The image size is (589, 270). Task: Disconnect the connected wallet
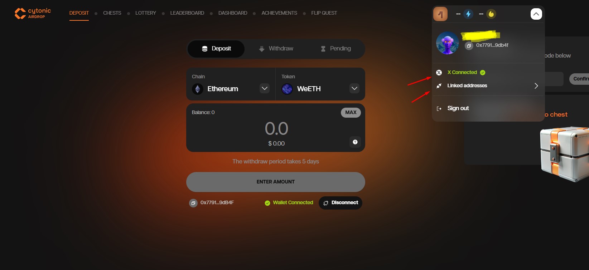point(341,203)
